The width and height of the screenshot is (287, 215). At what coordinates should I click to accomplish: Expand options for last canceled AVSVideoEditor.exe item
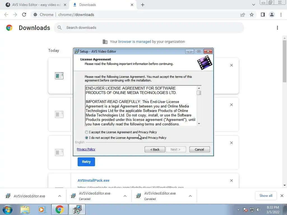190,196
